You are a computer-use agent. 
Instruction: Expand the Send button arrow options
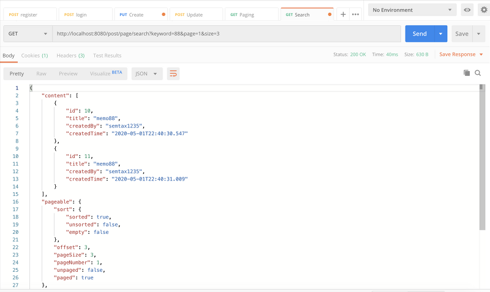tap(440, 34)
